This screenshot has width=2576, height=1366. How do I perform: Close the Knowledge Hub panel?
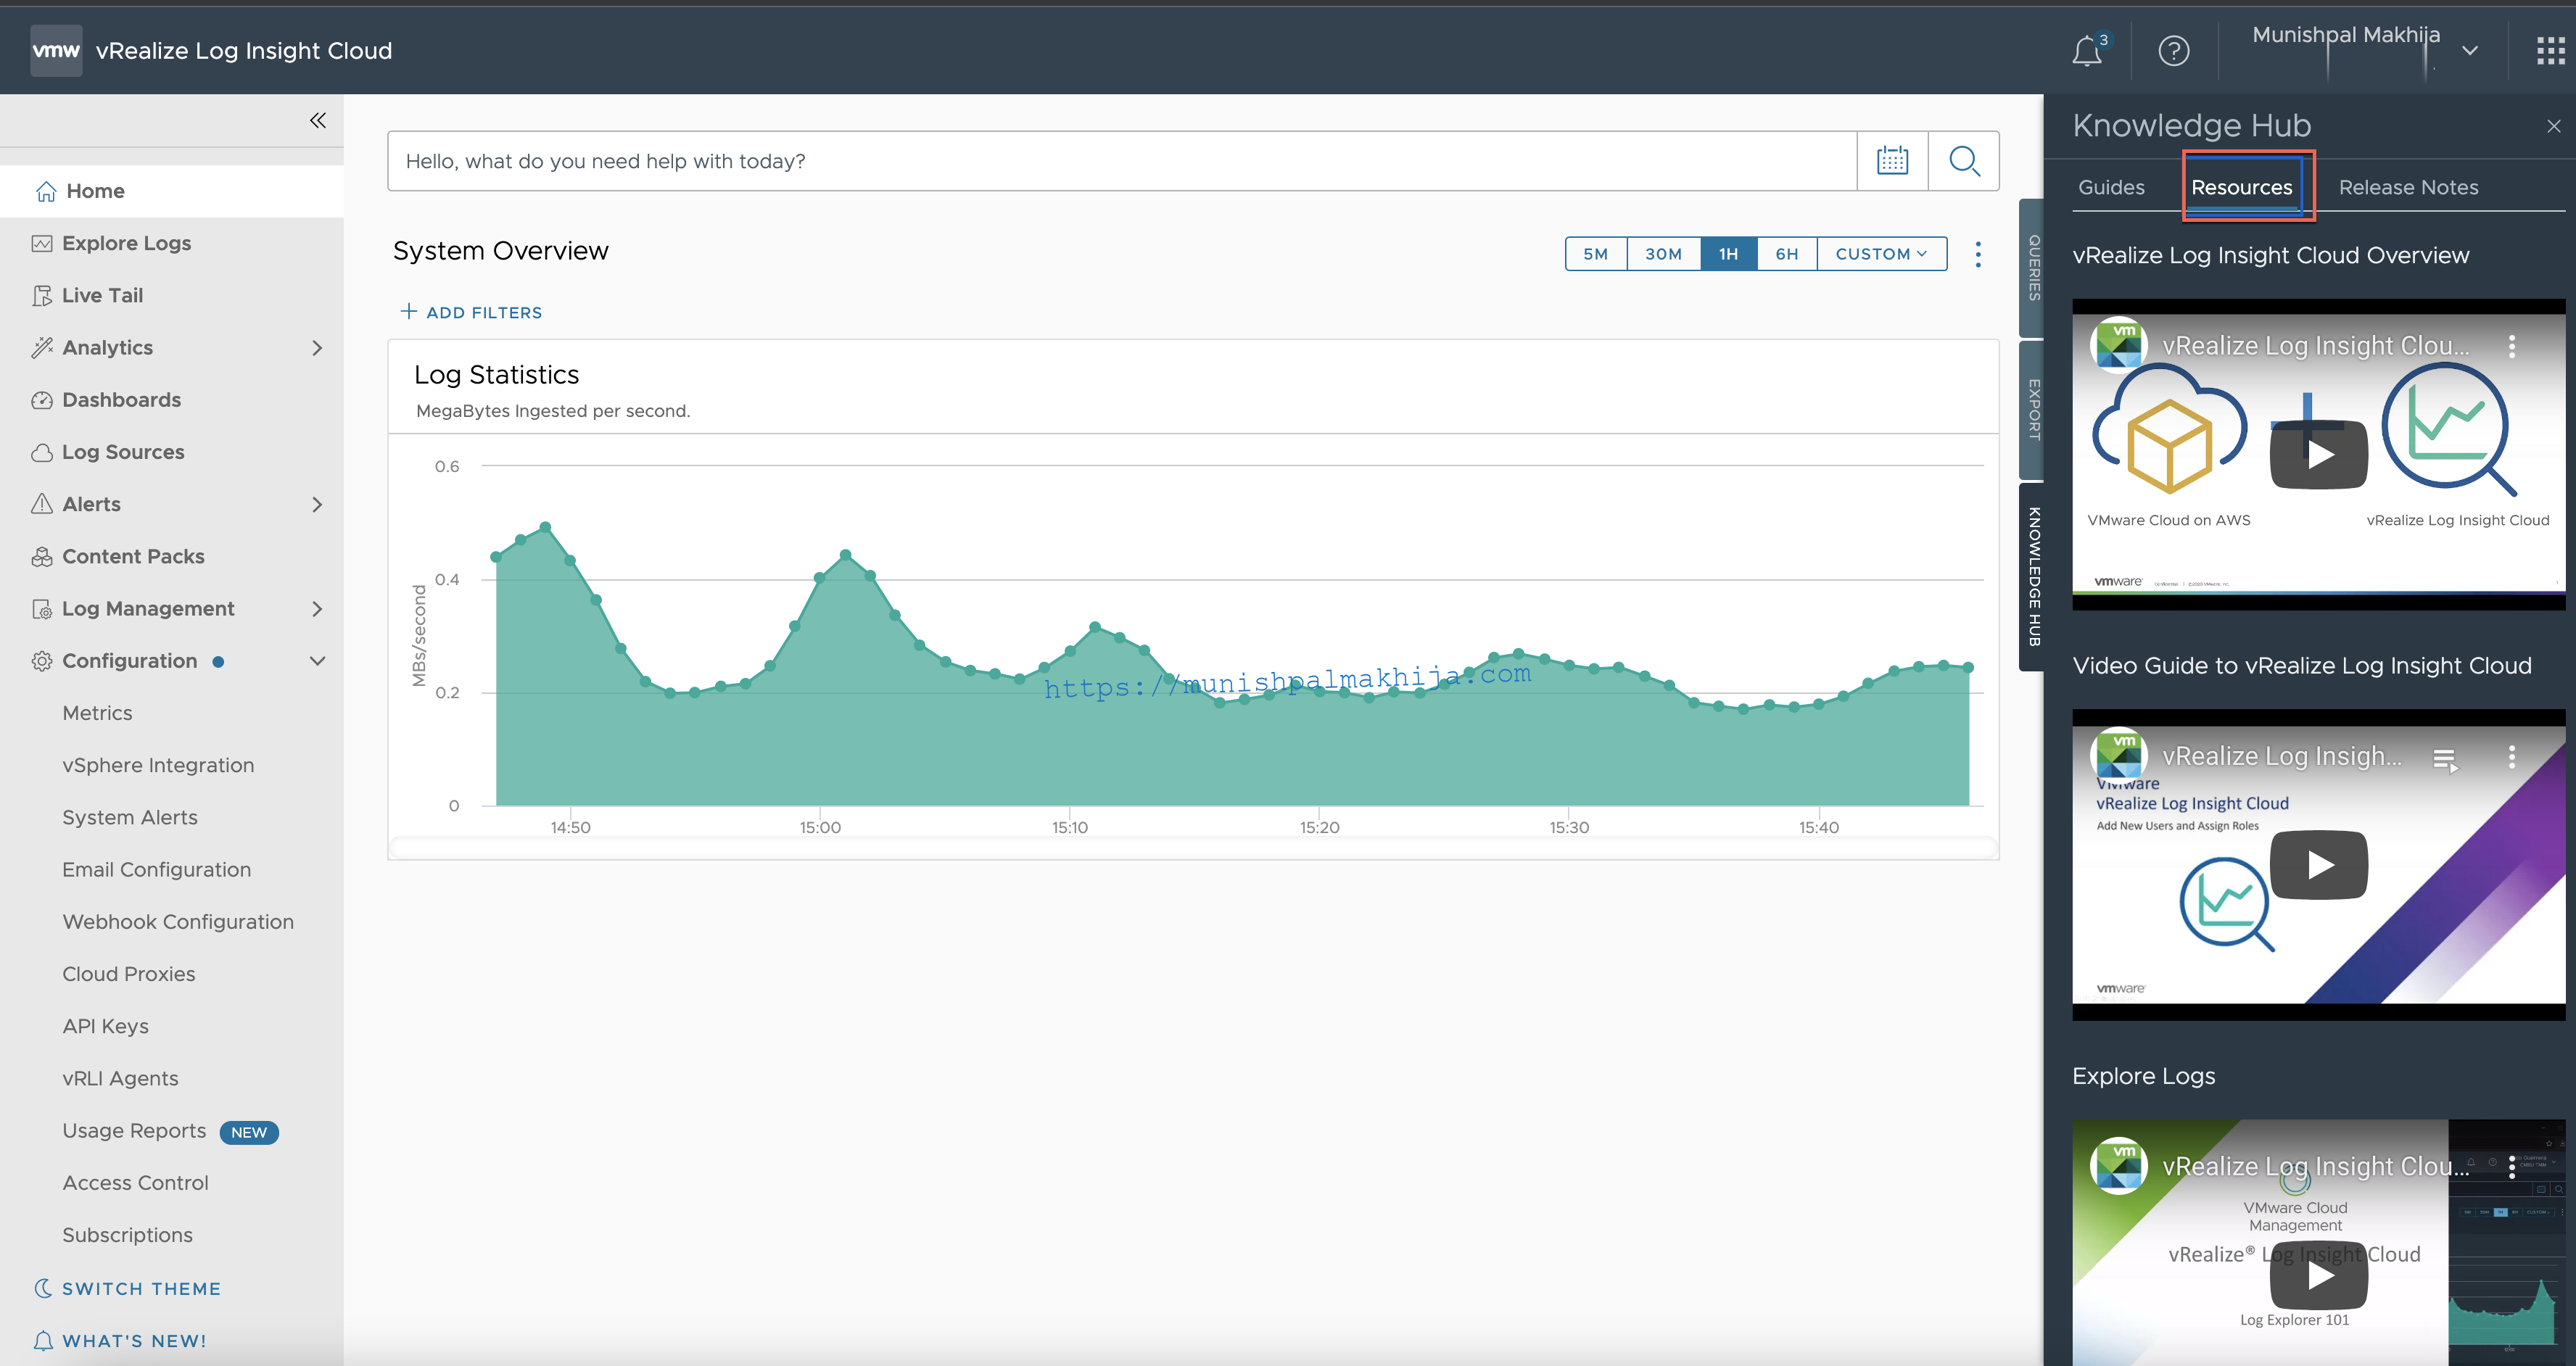click(2553, 126)
